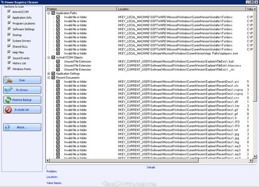
Task: Disable the Software Settings scan section
Action: tap(9, 29)
